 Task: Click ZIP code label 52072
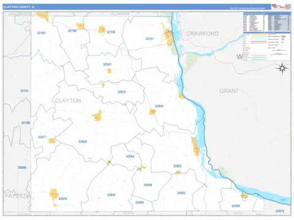point(122,92)
